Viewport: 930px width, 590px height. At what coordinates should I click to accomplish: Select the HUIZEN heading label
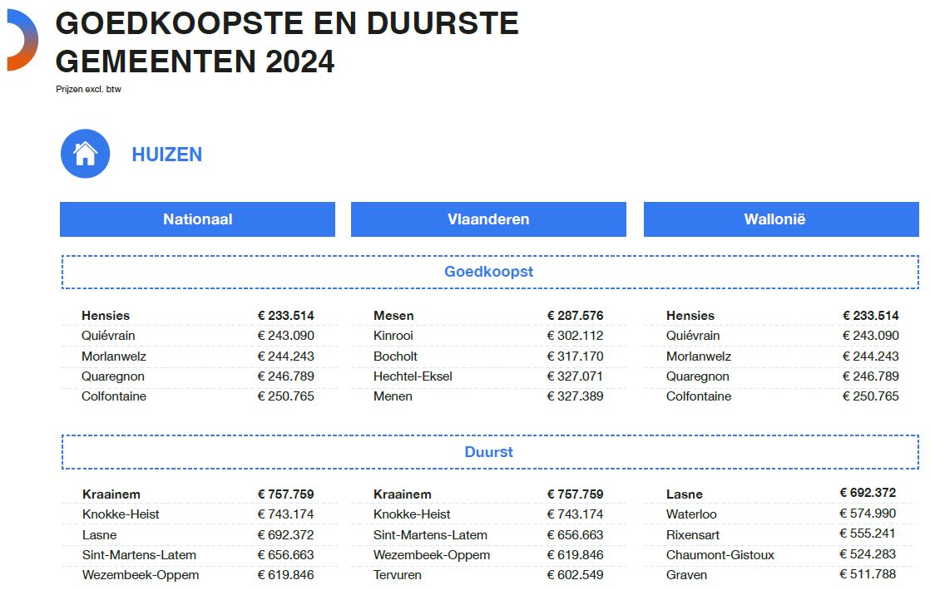166,155
